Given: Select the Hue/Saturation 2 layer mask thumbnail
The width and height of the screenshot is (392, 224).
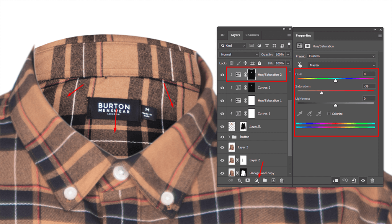Looking at the screenshot, I should (x=252, y=75).
